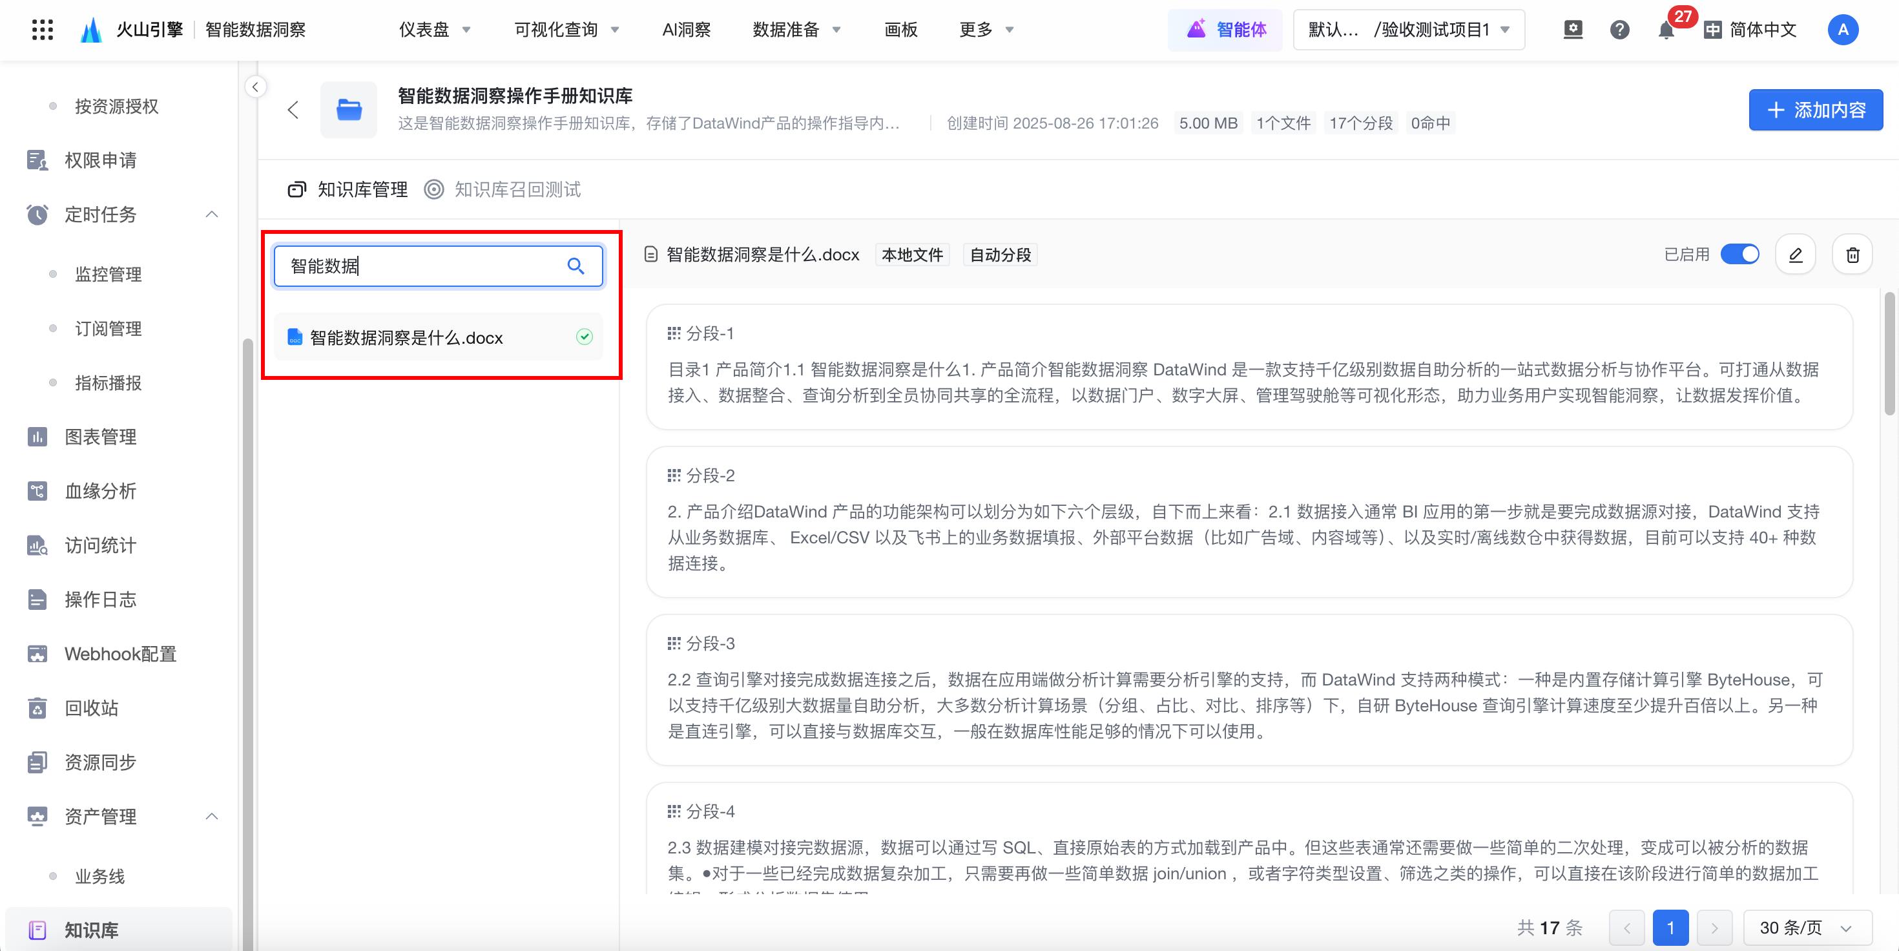Click the edit pencil icon
Viewport: 1899px width, 951px height.
point(1795,255)
